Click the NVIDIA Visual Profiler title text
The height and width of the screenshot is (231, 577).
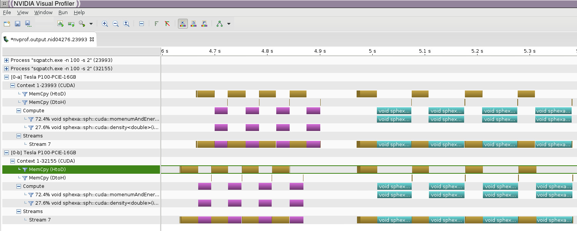click(44, 3)
